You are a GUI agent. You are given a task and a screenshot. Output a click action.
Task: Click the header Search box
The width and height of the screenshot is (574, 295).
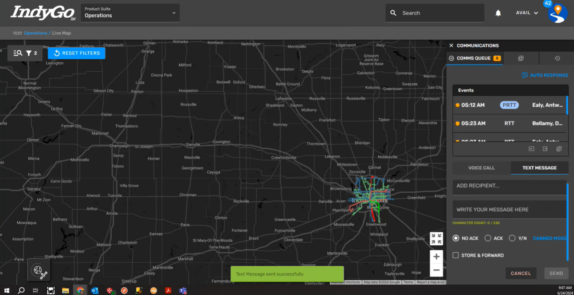point(435,13)
